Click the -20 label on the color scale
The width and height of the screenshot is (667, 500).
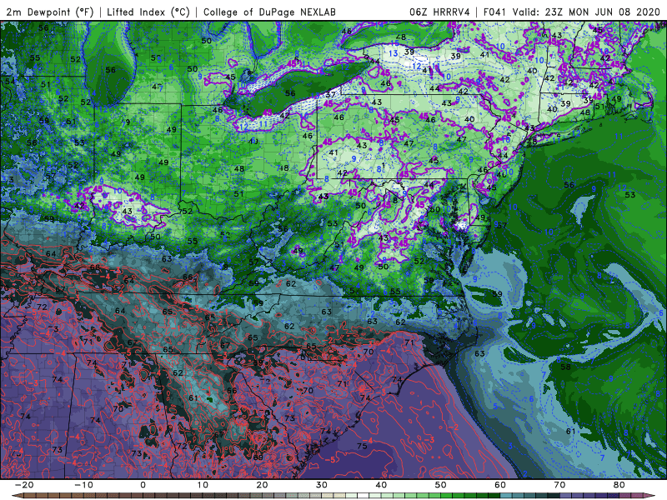[24, 485]
